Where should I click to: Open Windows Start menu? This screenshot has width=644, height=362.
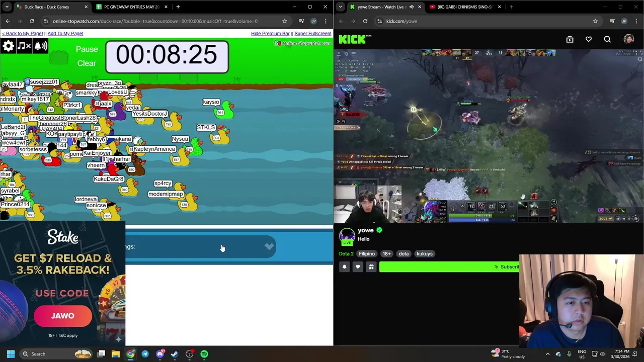point(11,354)
